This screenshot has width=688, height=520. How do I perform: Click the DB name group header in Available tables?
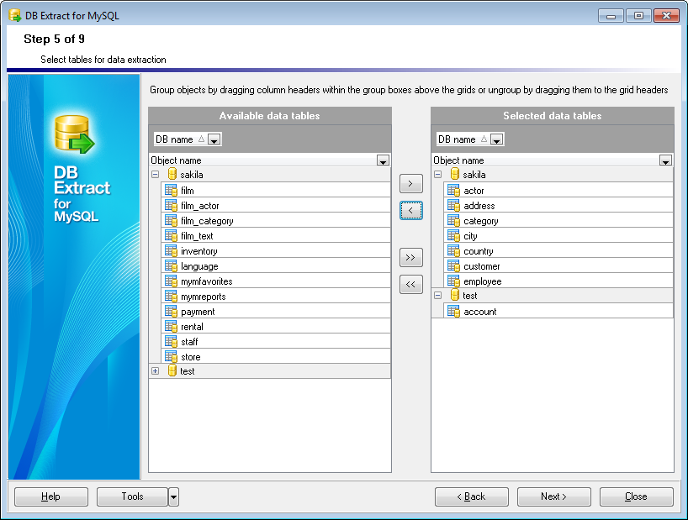point(179,139)
